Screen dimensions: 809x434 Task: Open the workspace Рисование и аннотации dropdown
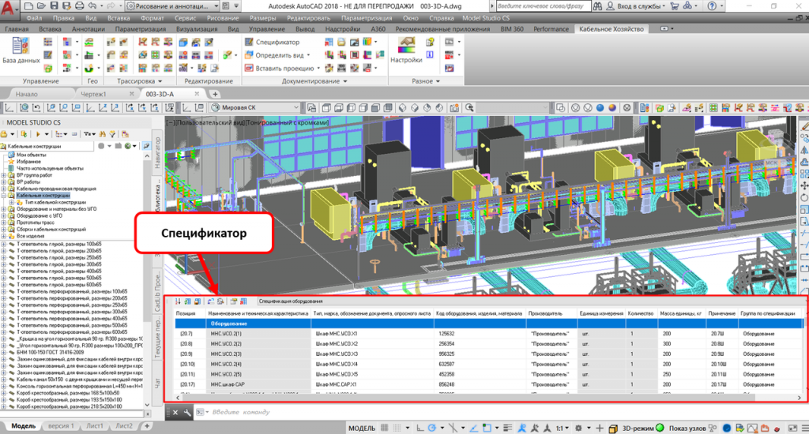pyautogui.click(x=173, y=6)
